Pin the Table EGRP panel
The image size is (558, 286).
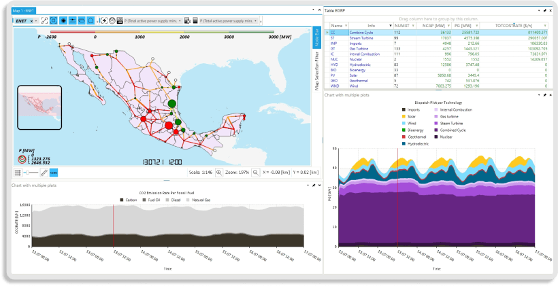tap(544, 12)
